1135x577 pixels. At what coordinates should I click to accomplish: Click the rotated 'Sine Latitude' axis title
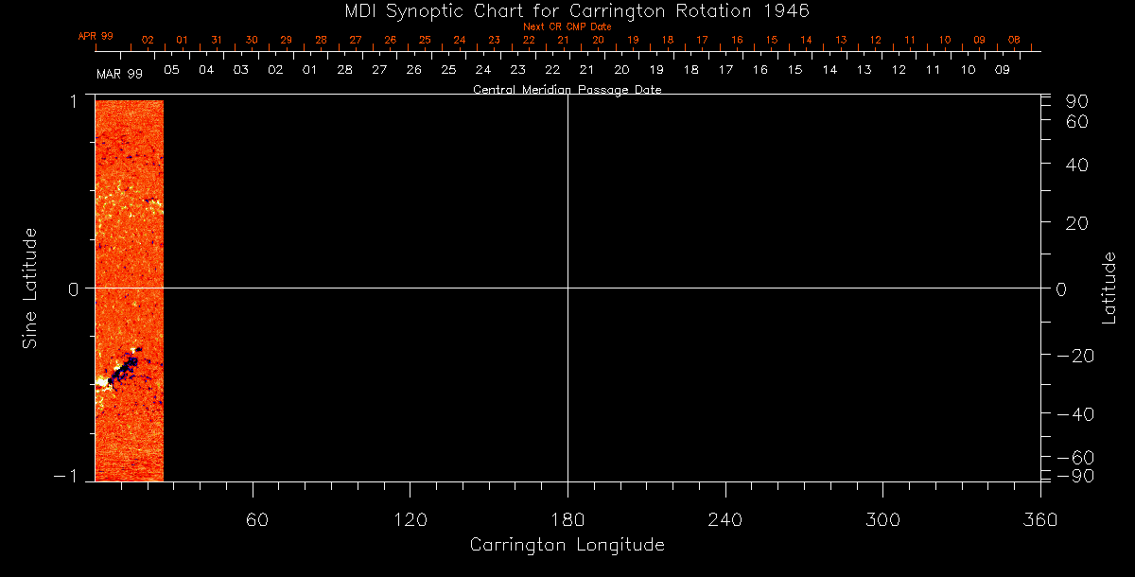[x=29, y=288]
